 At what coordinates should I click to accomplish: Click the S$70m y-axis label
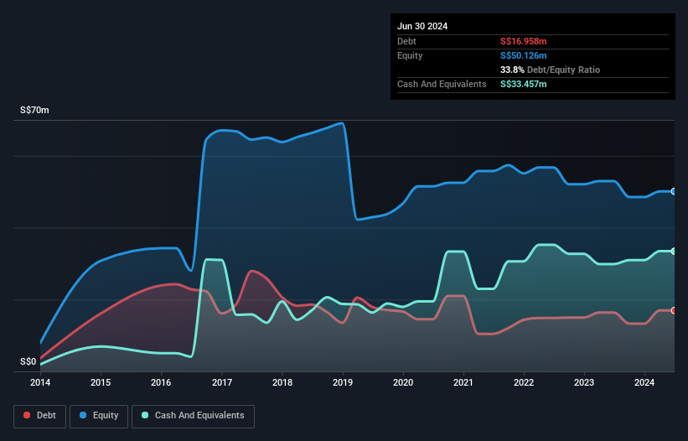pos(34,110)
